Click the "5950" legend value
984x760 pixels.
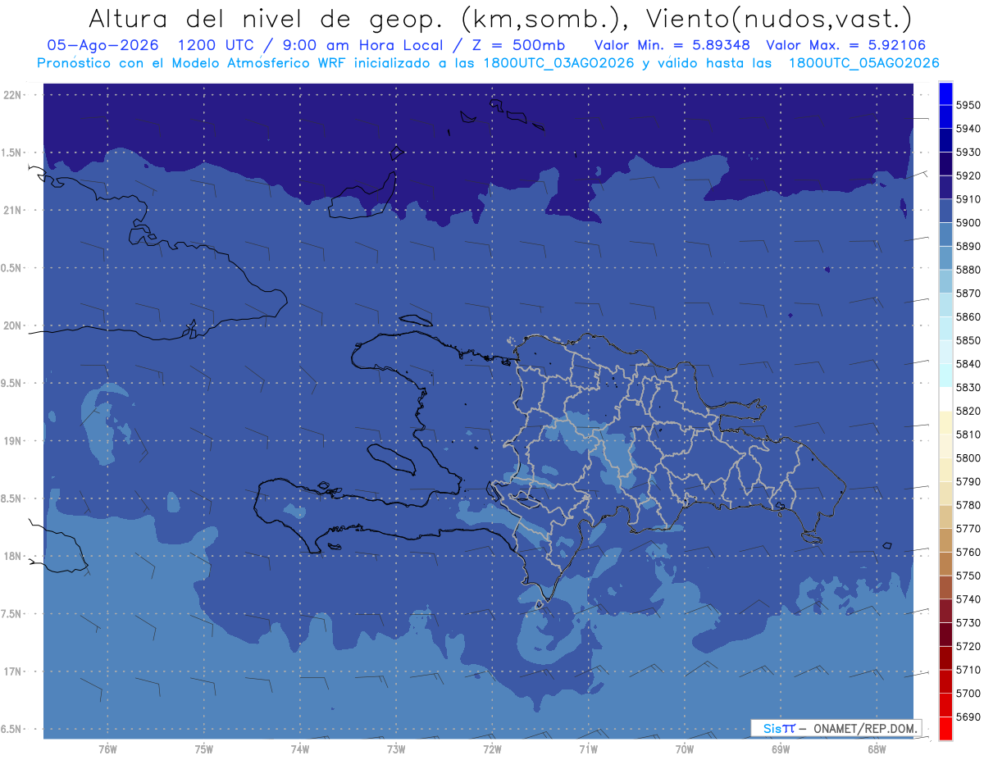[968, 105]
